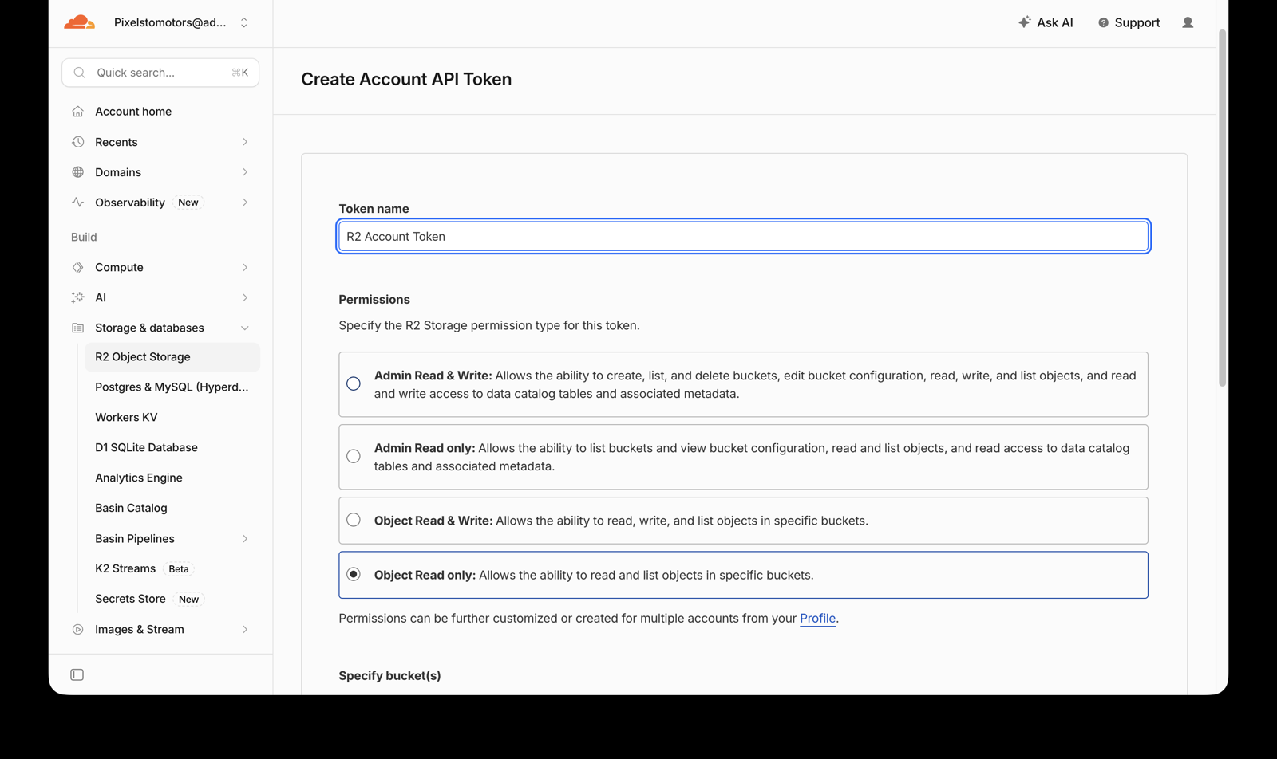Expand the Compute chevron

click(245, 267)
